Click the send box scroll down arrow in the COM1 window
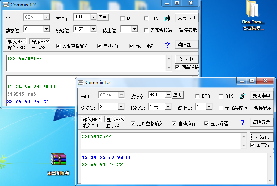Screen dimensions: 277x186 coord(169,68)
